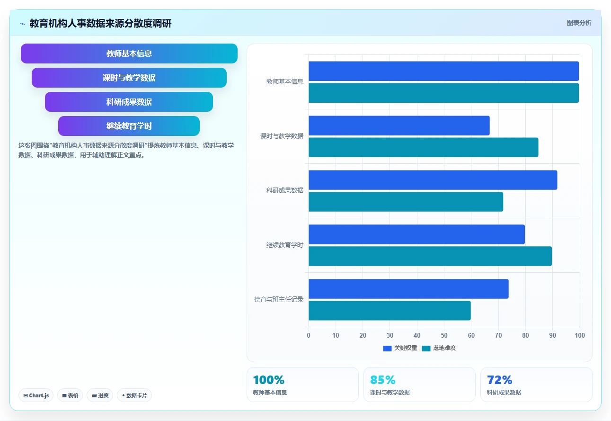Click the title 教育机构人事数据来源分散度调研

point(100,23)
